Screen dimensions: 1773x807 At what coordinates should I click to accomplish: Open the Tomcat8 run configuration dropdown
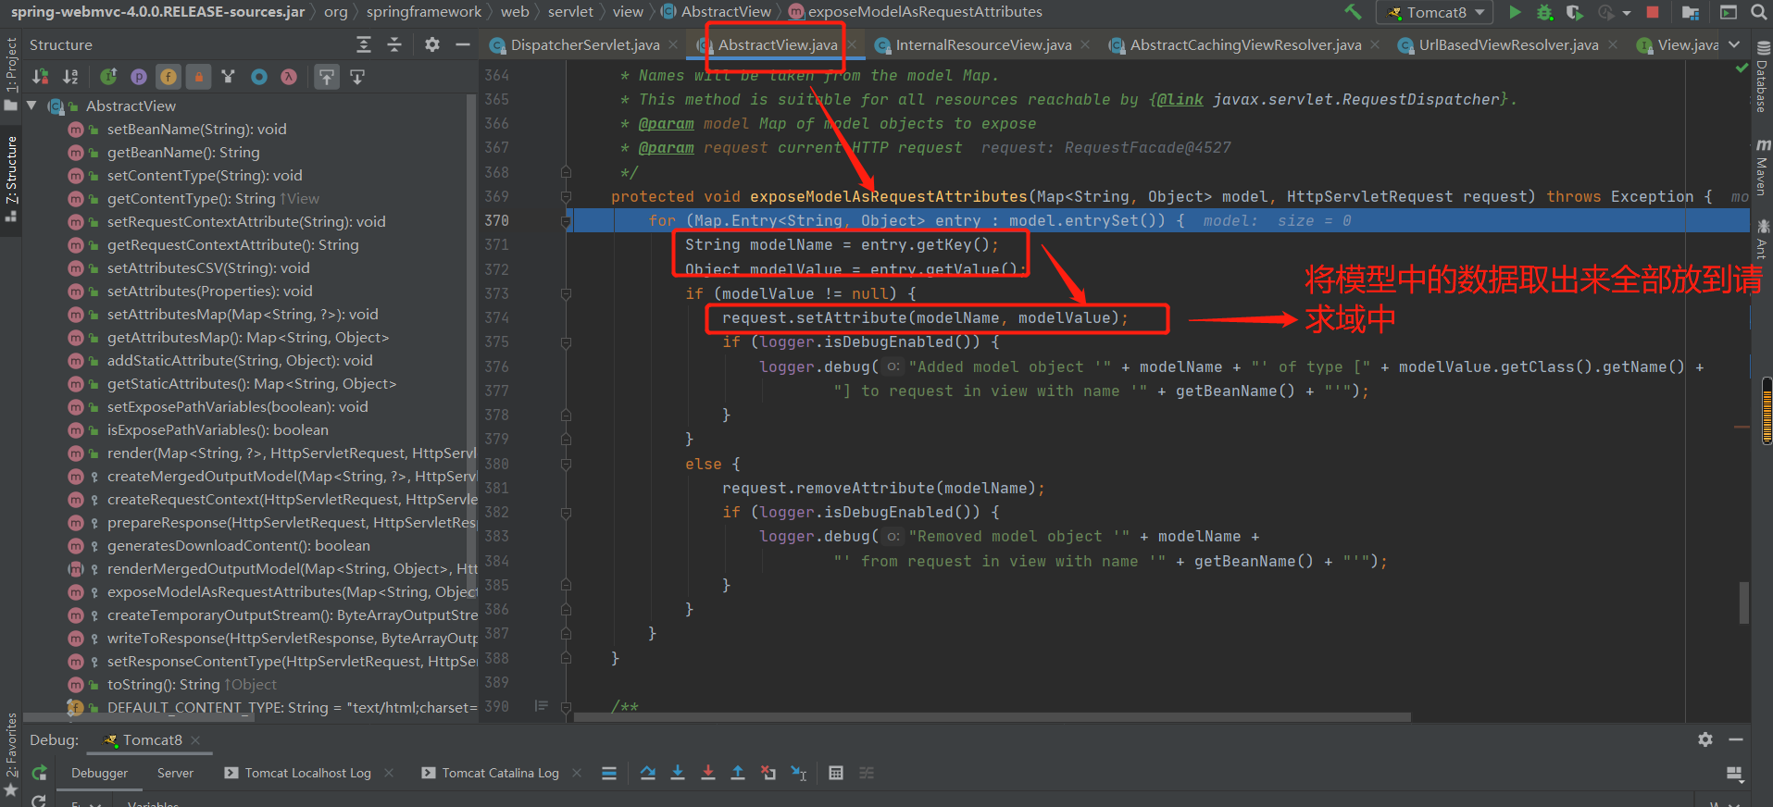[x=1434, y=12]
